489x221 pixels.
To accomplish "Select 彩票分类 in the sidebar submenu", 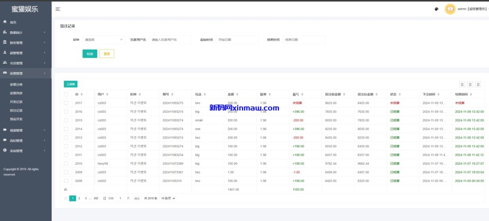I will point(16,84).
